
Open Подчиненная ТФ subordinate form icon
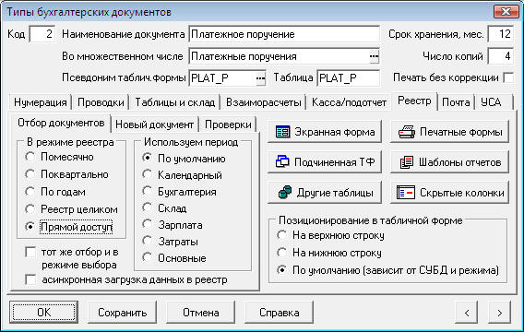(x=282, y=161)
